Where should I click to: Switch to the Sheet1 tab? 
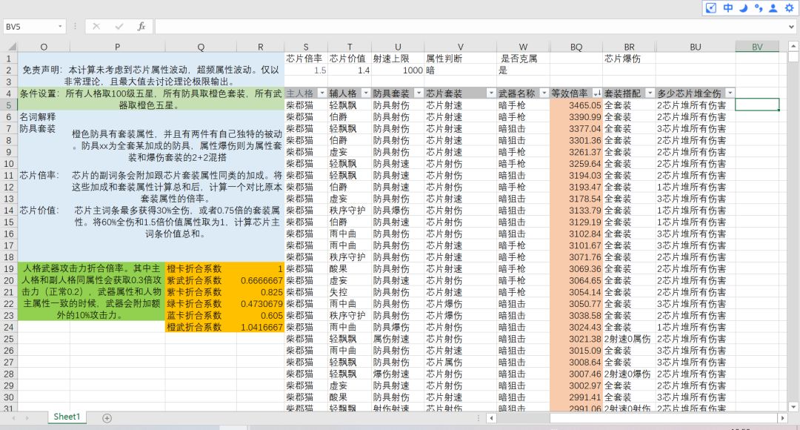pos(67,417)
